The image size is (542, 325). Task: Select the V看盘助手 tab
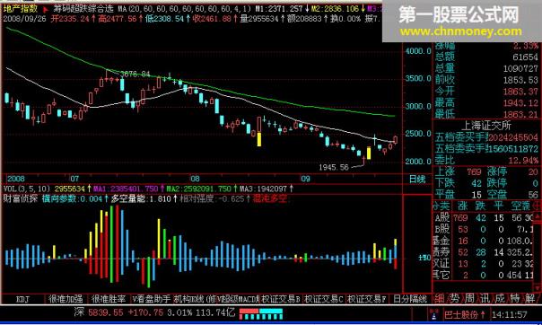pyautogui.click(x=152, y=299)
